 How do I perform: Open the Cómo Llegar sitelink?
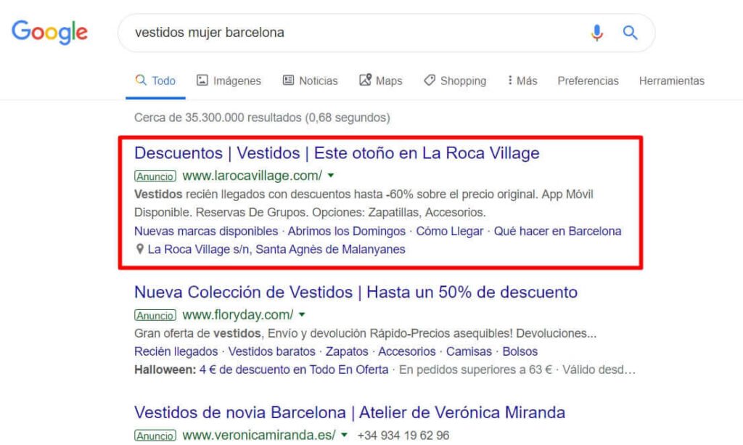[450, 232]
